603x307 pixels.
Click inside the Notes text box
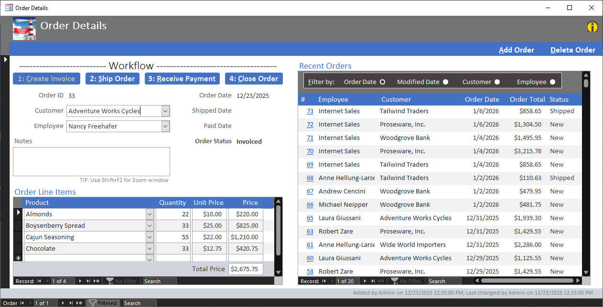pos(91,161)
